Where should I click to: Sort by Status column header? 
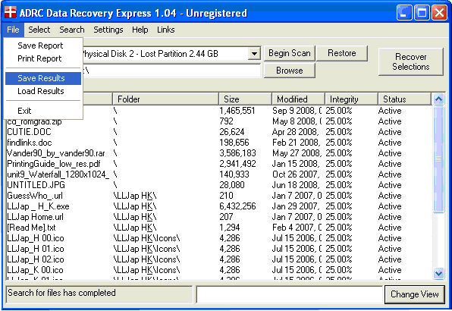(404, 99)
